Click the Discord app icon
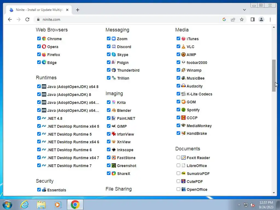 pyautogui.click(x=114, y=46)
